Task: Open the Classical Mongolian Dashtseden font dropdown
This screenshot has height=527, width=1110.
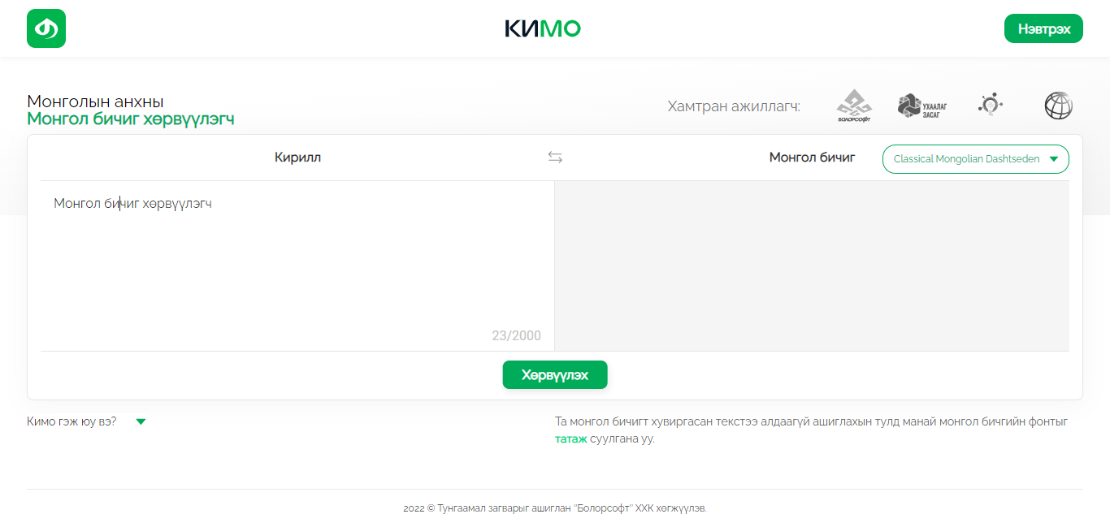Action: click(975, 159)
